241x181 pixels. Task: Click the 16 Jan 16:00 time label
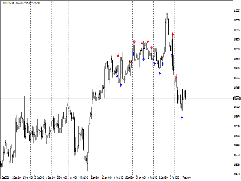point(118,178)
